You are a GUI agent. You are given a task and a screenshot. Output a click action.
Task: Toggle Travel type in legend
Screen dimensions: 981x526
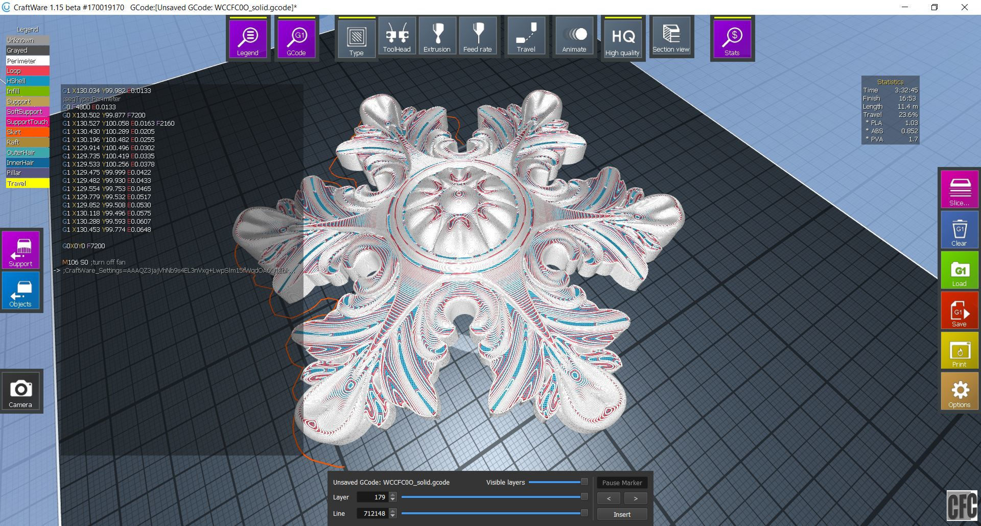(28, 183)
